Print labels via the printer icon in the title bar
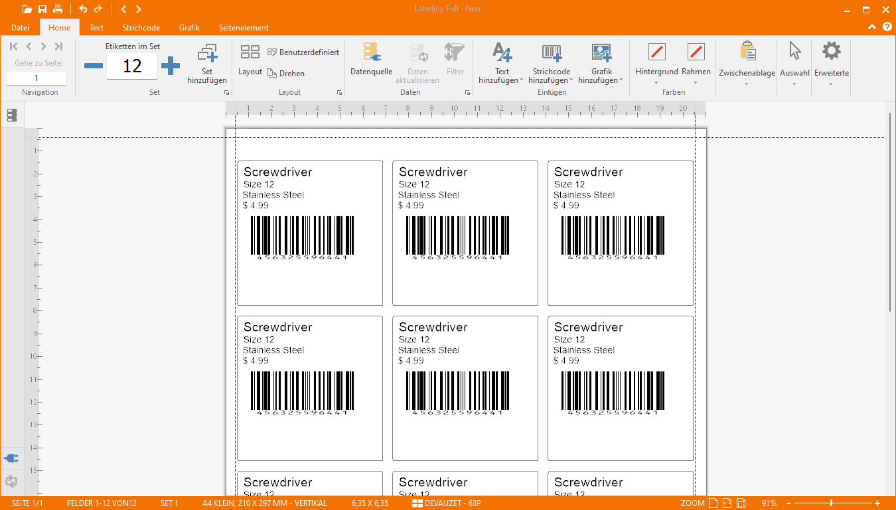Screen dimensions: 896x510 click(x=58, y=9)
